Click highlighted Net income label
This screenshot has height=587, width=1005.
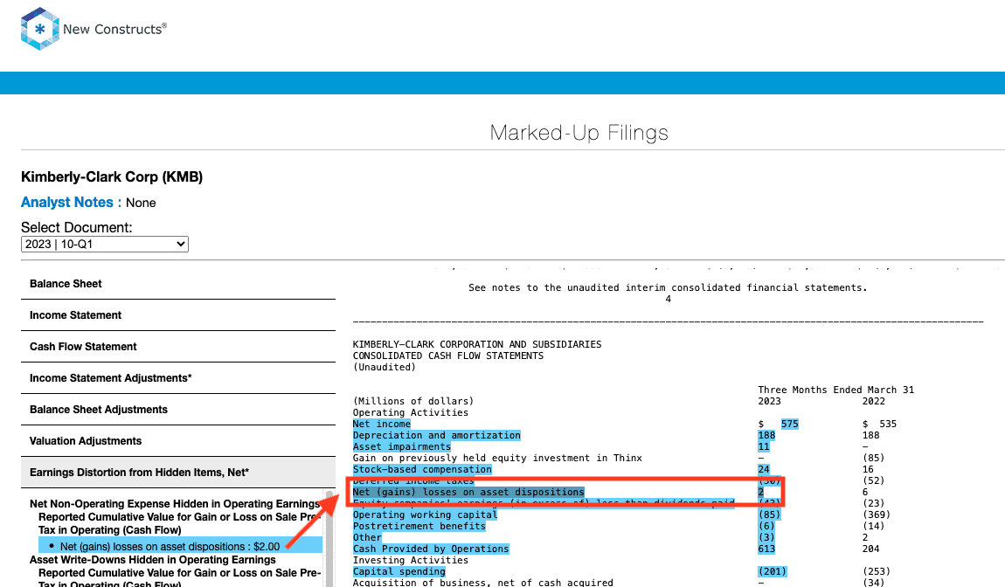[x=381, y=425]
